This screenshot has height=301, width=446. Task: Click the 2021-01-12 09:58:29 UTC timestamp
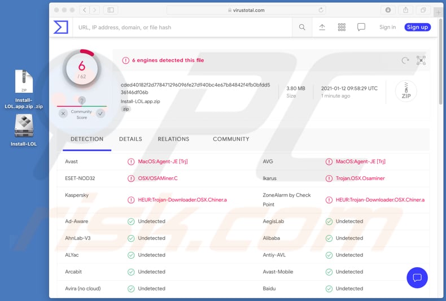tap(349, 89)
